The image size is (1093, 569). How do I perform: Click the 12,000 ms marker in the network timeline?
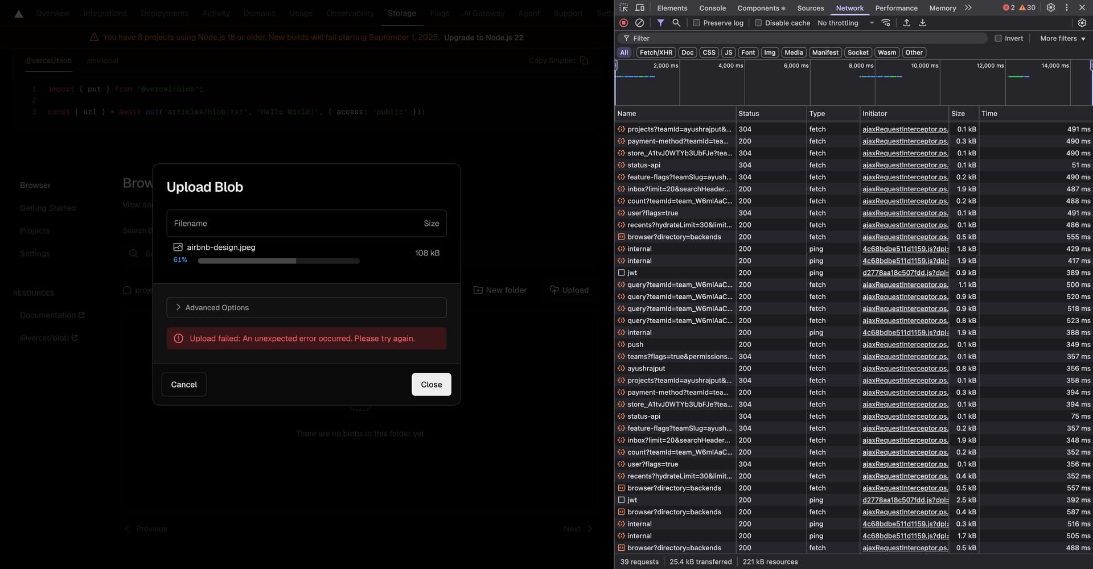pyautogui.click(x=990, y=65)
